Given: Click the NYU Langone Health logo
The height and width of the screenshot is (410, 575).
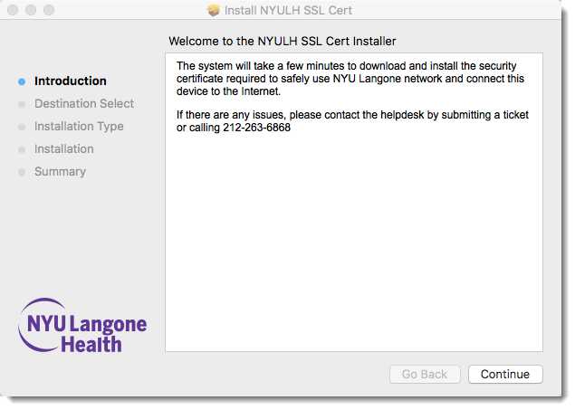Looking at the screenshot, I should click(x=82, y=325).
